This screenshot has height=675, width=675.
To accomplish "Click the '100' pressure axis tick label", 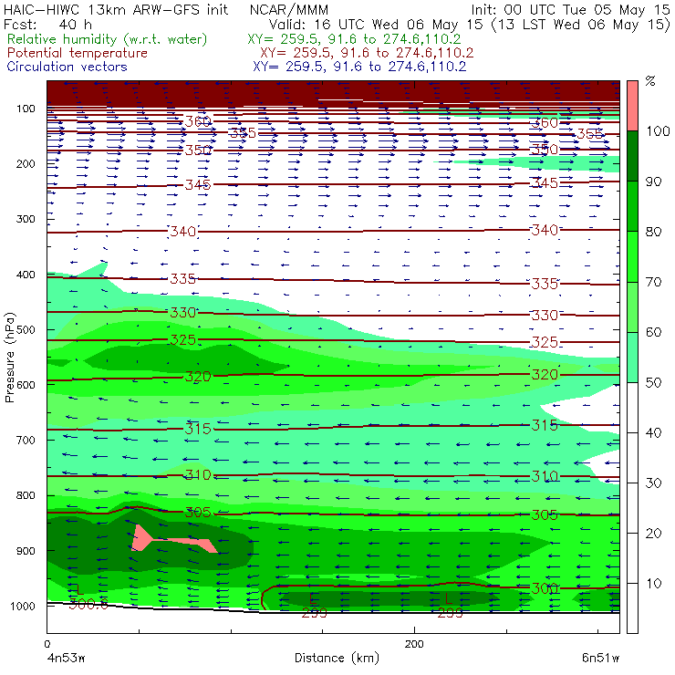I will 26,109.
